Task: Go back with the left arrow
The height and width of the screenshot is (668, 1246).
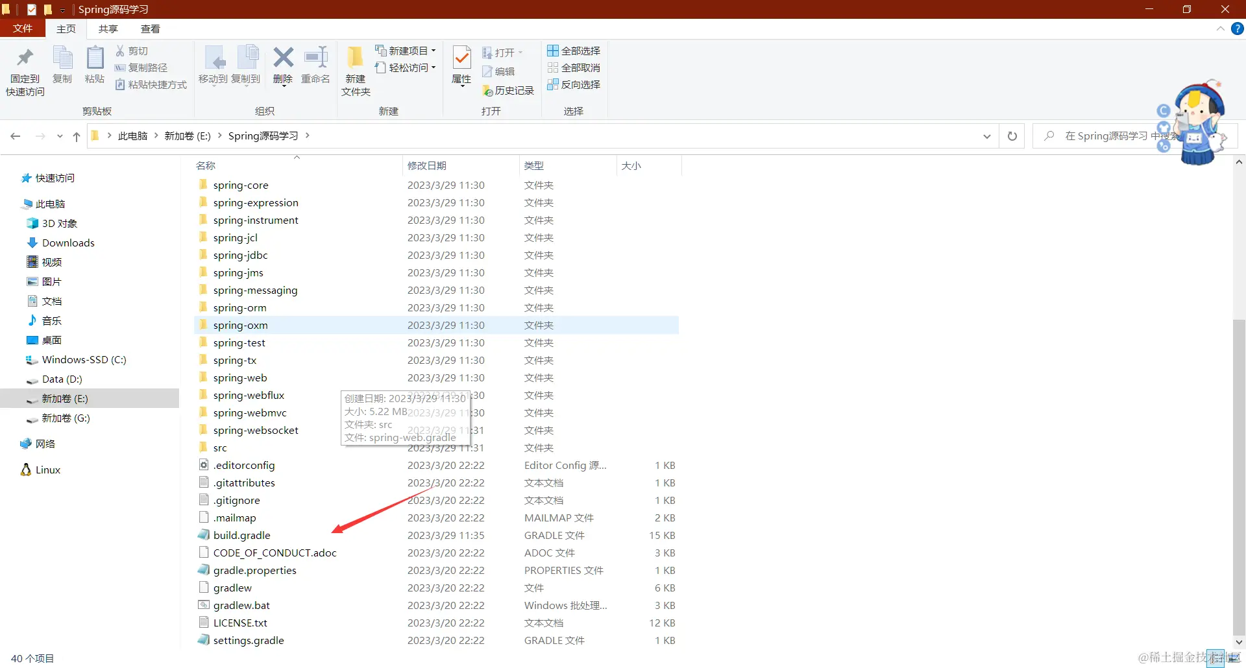Action: tap(16, 136)
